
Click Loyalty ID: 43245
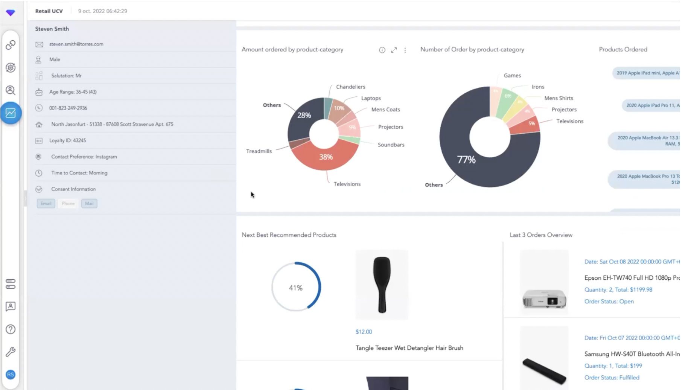coord(67,140)
